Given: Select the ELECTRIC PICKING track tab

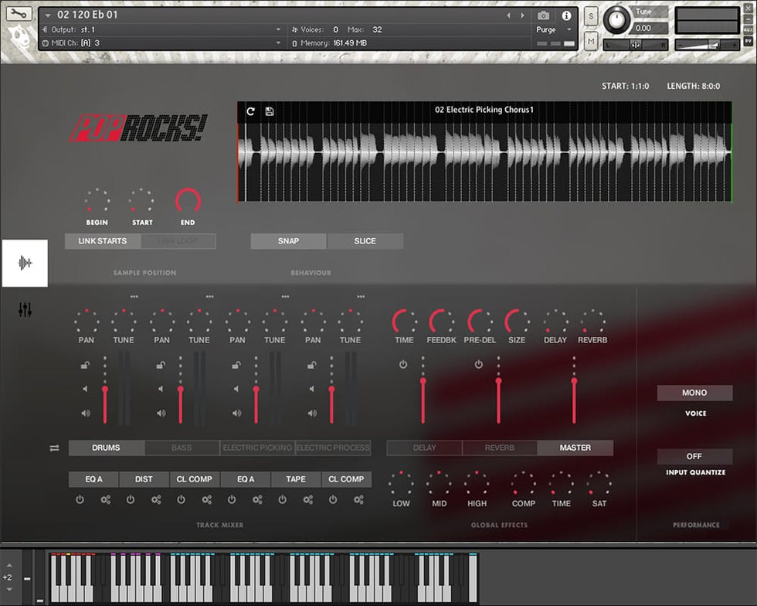Looking at the screenshot, I should click(x=257, y=448).
